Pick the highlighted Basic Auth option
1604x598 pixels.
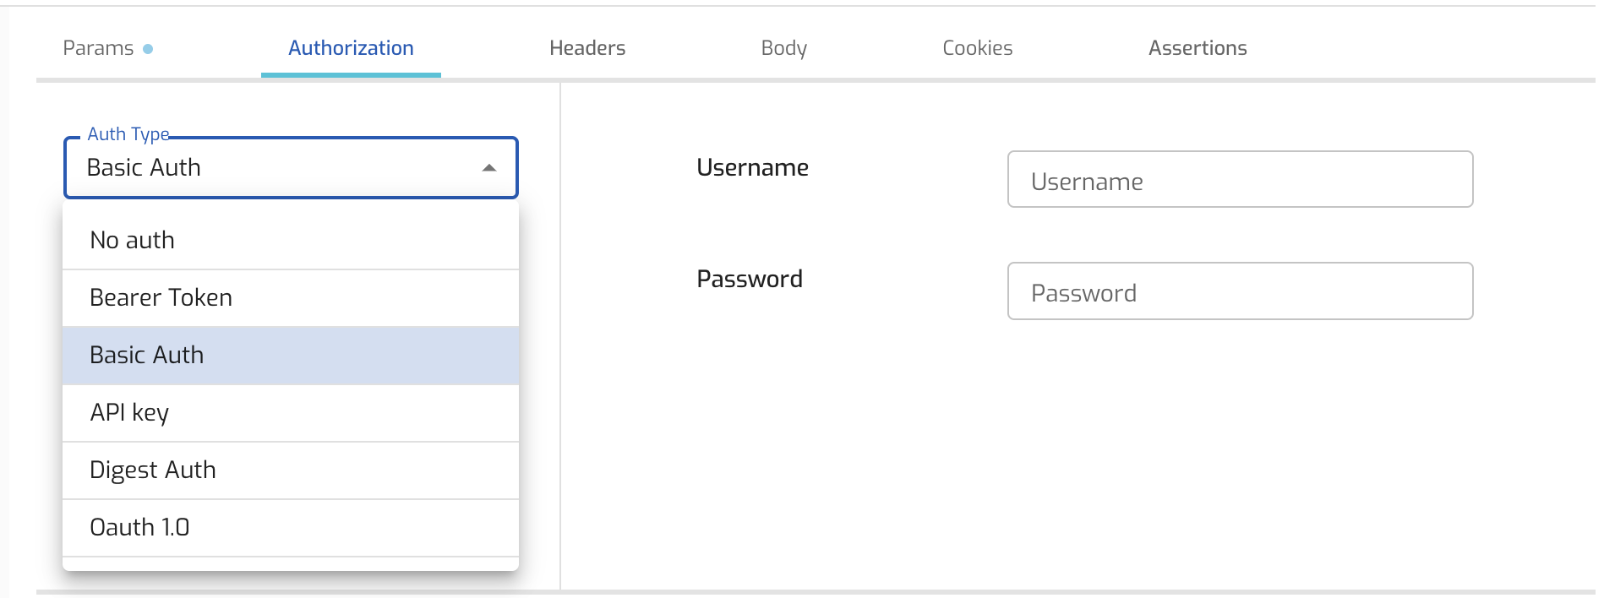click(x=291, y=356)
